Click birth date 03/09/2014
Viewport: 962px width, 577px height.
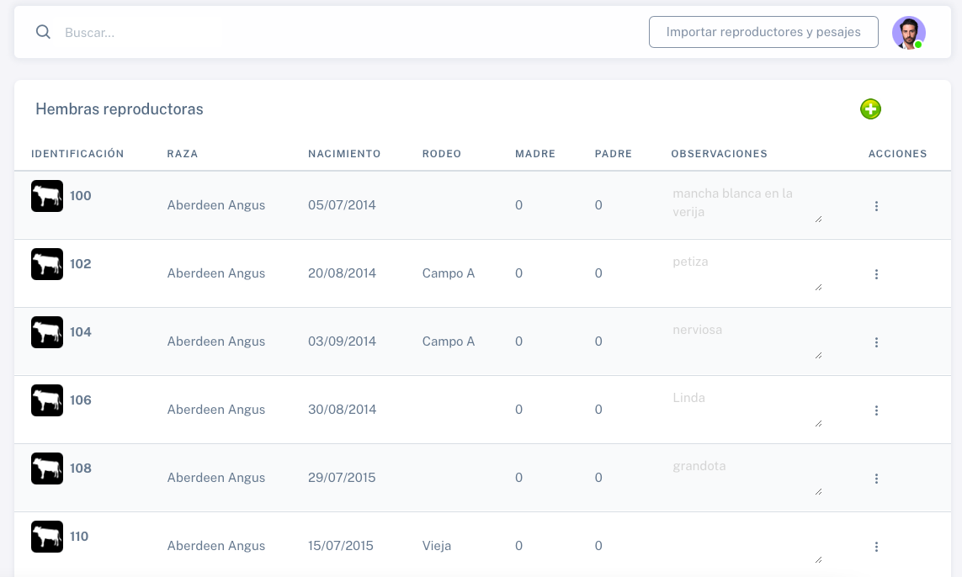[x=342, y=341]
